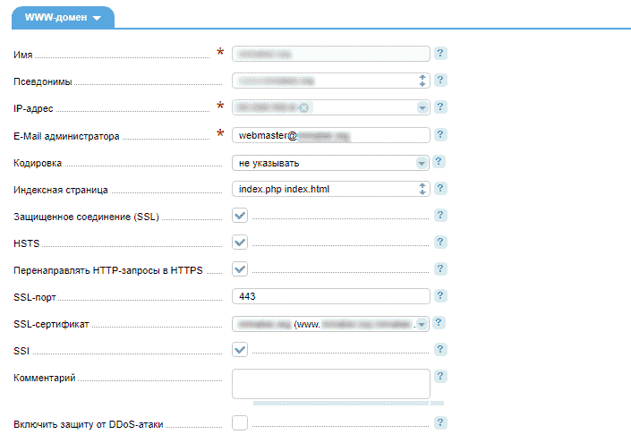
Task: Uncheck Защищенное соединение (SSL) checkbox
Action: (240, 216)
